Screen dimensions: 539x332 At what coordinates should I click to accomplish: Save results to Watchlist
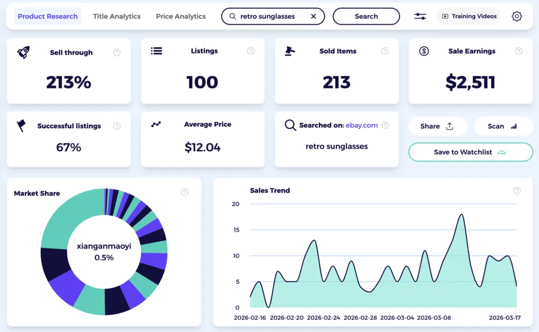pos(470,152)
